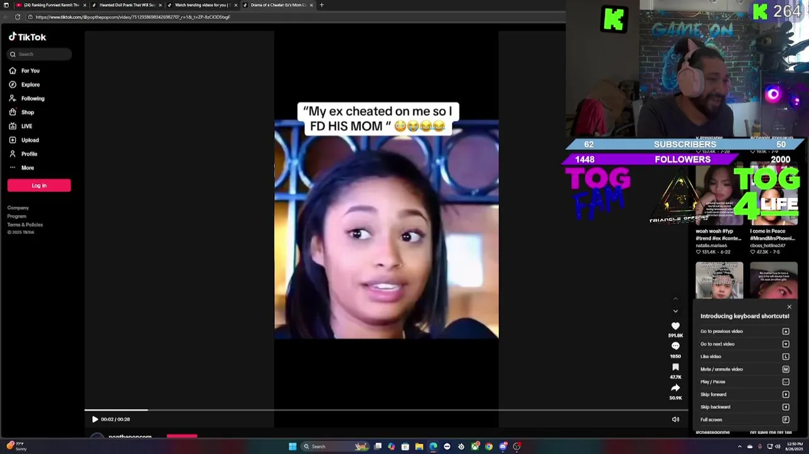Open the Explore page in sidebar
This screenshot has width=809, height=454.
[x=24, y=84]
